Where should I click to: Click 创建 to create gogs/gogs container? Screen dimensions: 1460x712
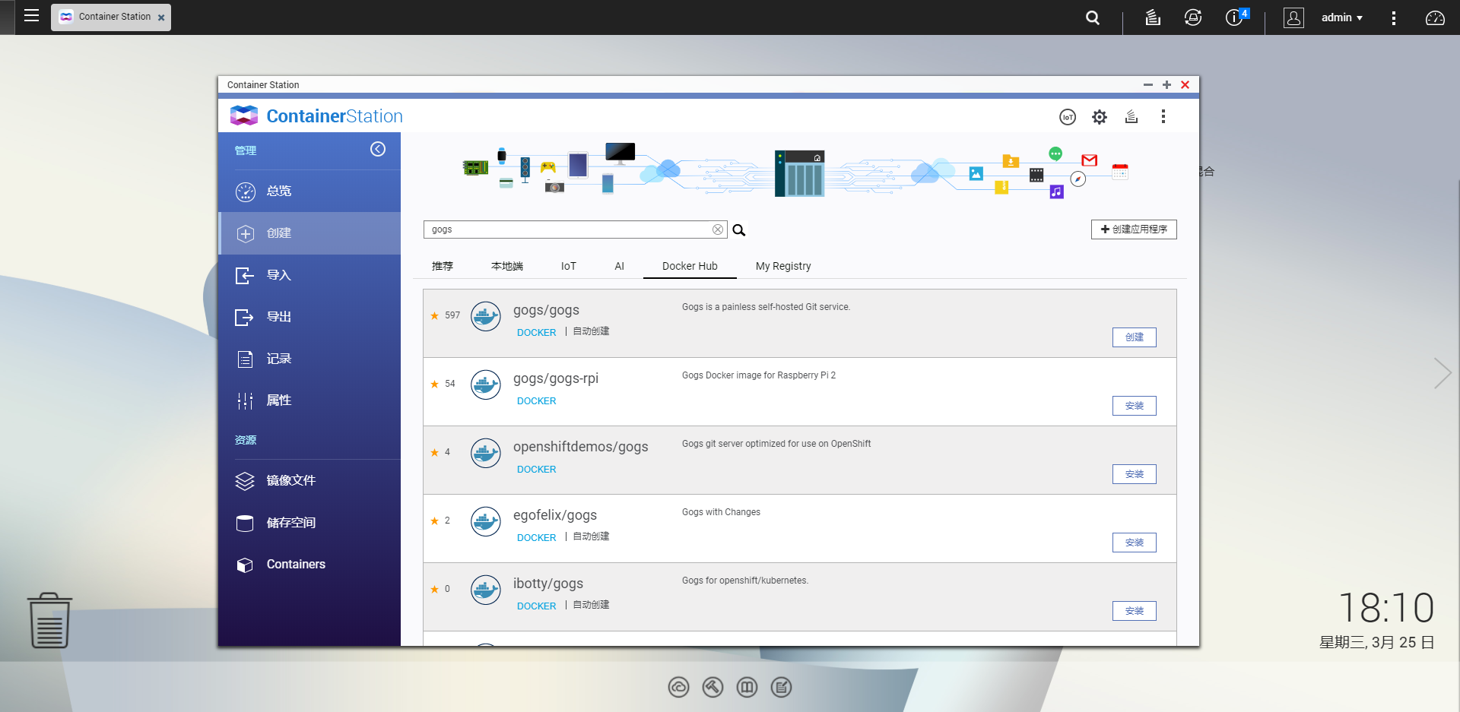(x=1134, y=337)
